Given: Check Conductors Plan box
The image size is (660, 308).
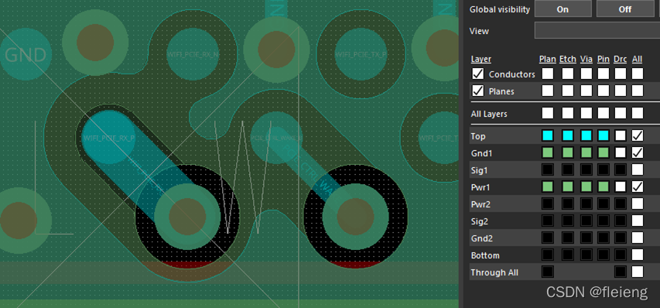Looking at the screenshot, I should click(547, 74).
